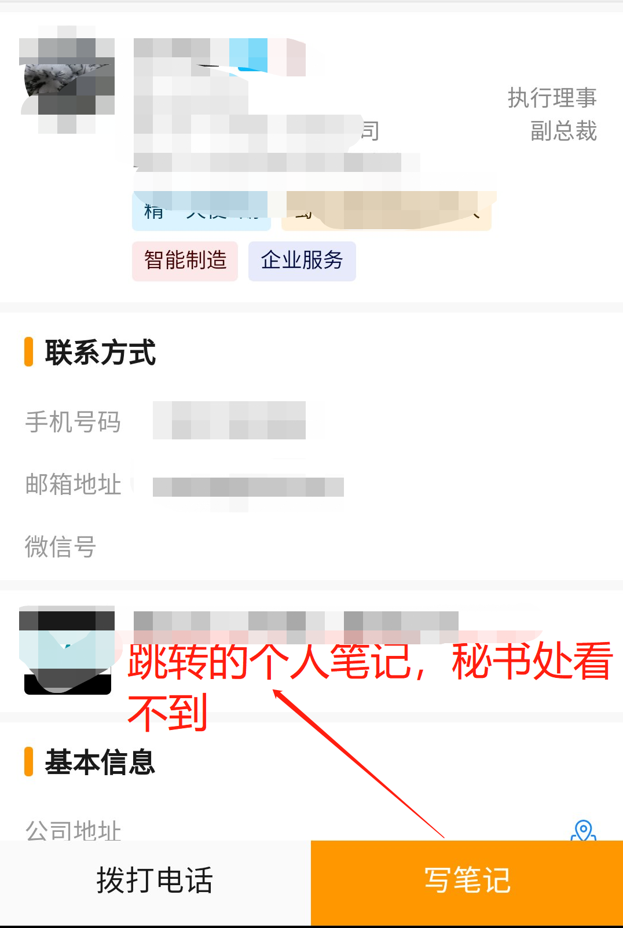Open the profile avatar photo
The width and height of the screenshot is (623, 928).
tap(67, 80)
